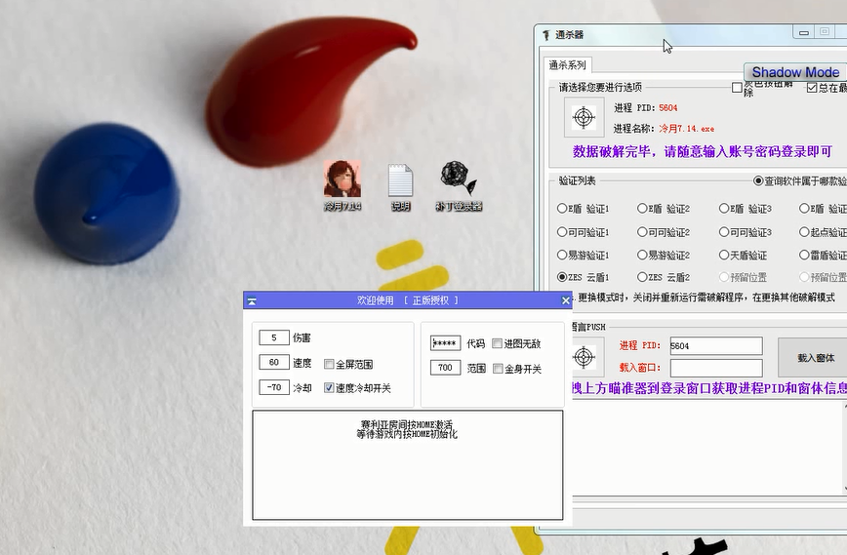This screenshot has height=555, width=847.
Task: Select the E盾 验证3 radio button
Action: point(724,209)
